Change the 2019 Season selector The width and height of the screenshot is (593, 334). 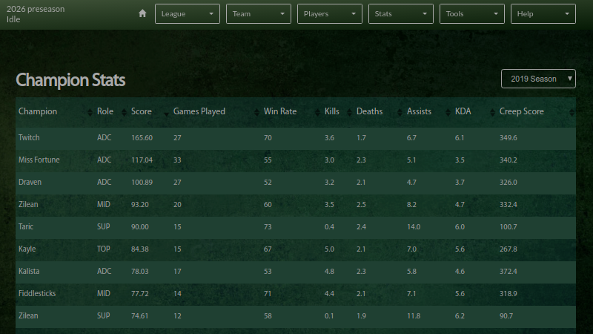[538, 79]
